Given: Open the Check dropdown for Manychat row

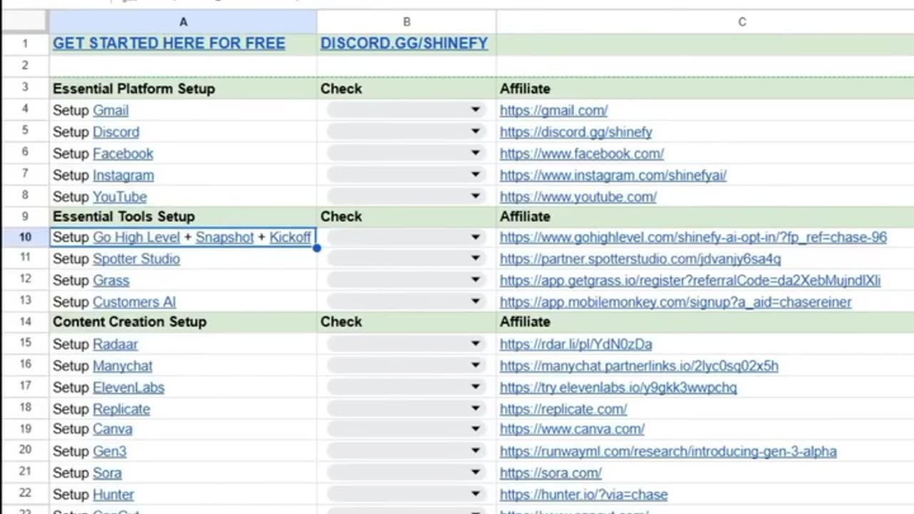Looking at the screenshot, I should point(405,365).
